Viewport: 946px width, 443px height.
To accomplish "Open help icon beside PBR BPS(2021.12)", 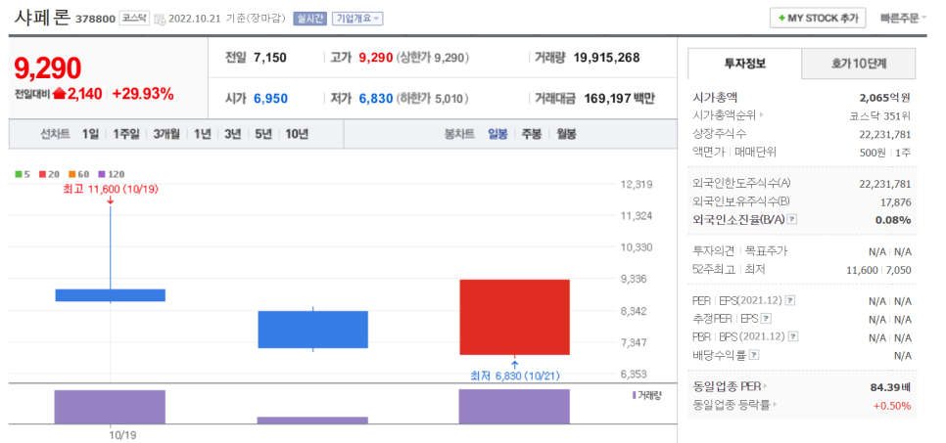I will coord(790,337).
